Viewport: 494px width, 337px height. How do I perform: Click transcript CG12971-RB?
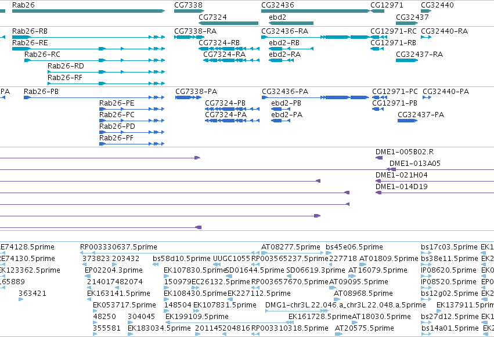377,49
